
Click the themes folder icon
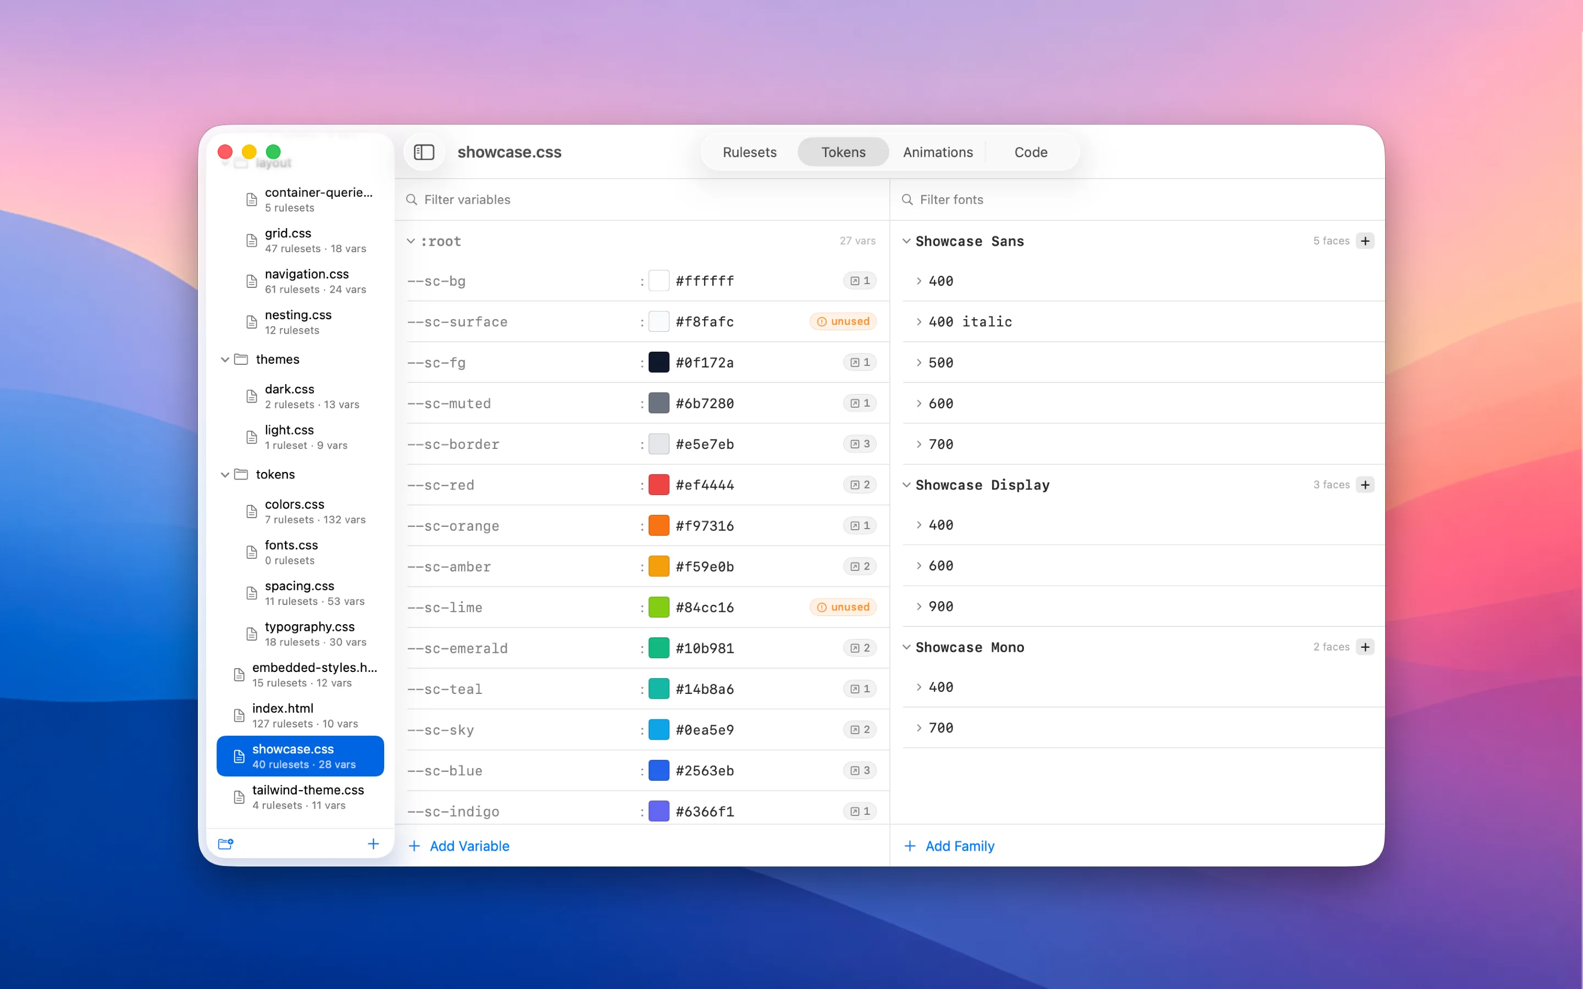point(241,359)
